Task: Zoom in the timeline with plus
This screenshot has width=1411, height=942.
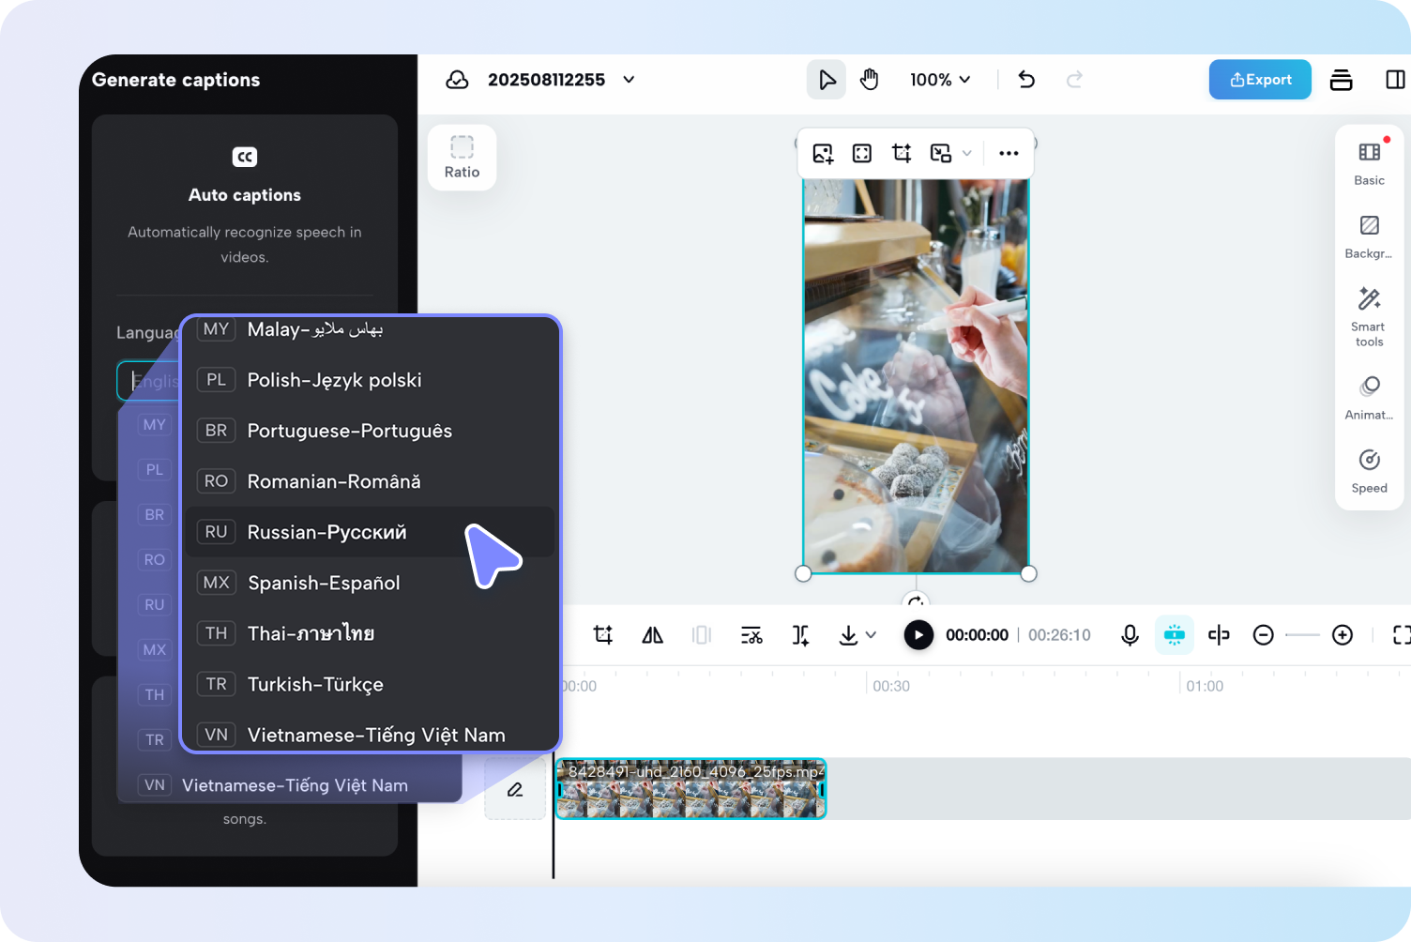Action: tap(1343, 635)
